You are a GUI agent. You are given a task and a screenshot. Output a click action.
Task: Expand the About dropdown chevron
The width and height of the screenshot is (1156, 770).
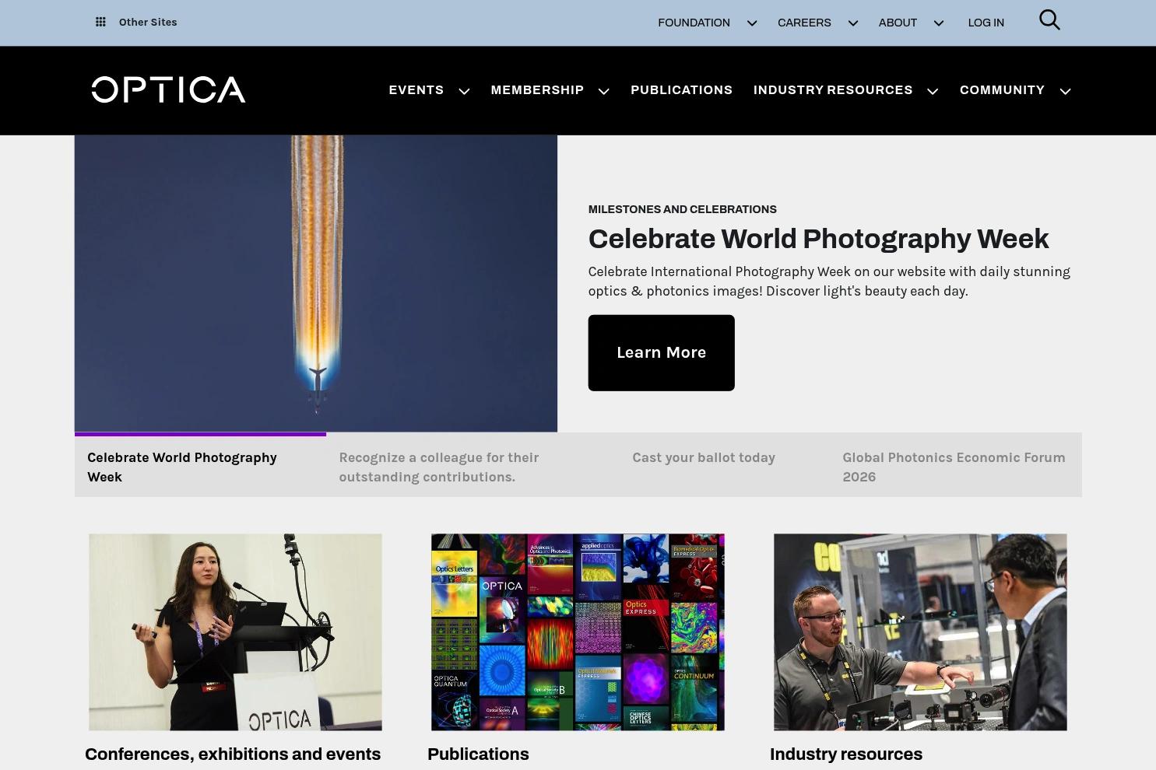click(x=939, y=23)
